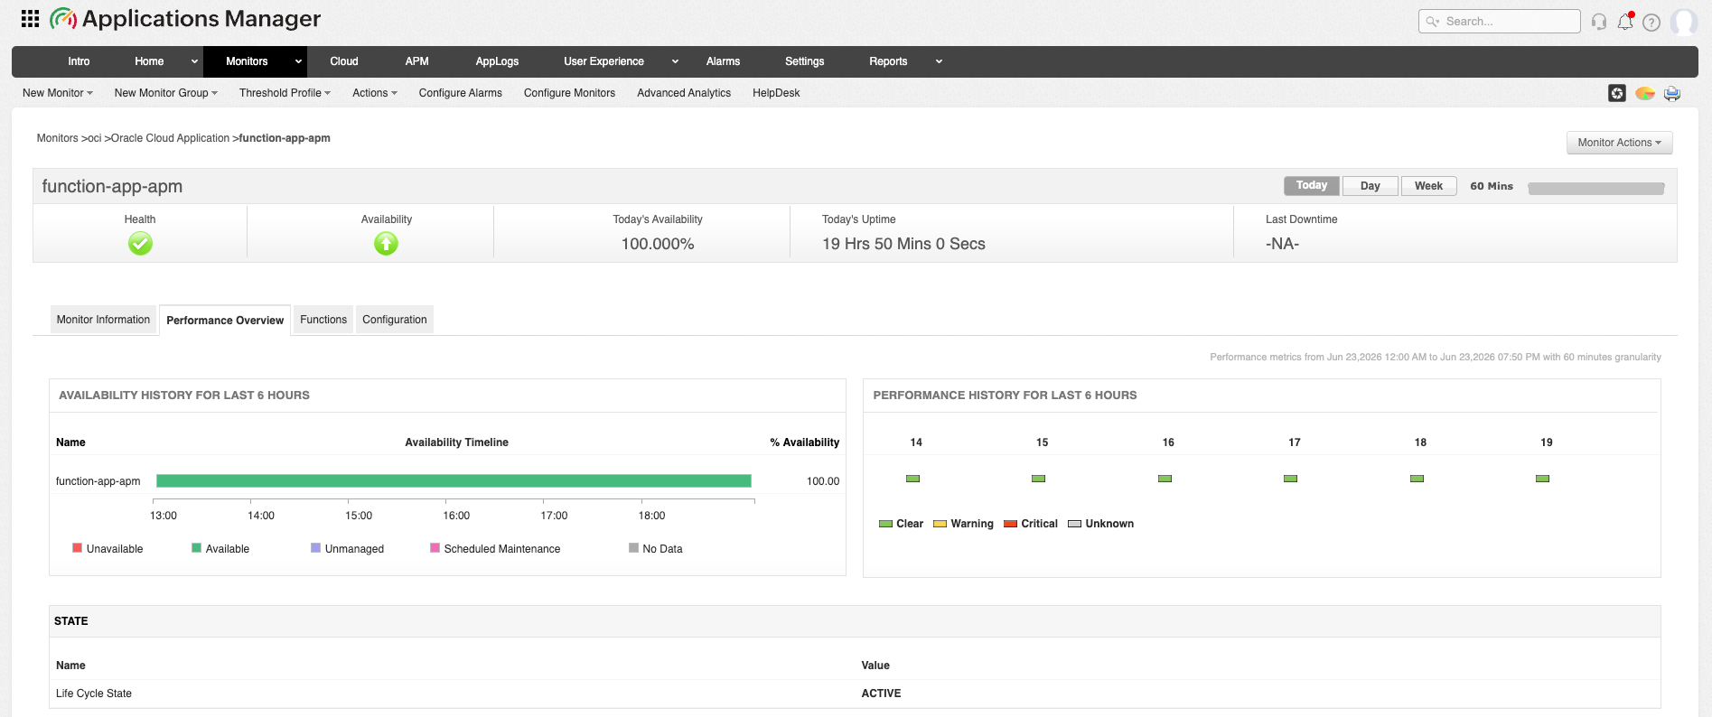Expand the Reports menu arrow
This screenshot has width=1712, height=717.
pyautogui.click(x=939, y=61)
